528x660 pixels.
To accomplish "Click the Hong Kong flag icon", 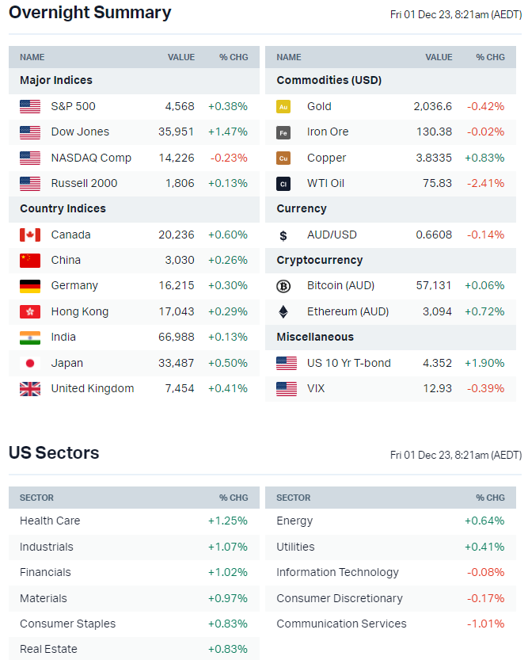I will 30,311.
